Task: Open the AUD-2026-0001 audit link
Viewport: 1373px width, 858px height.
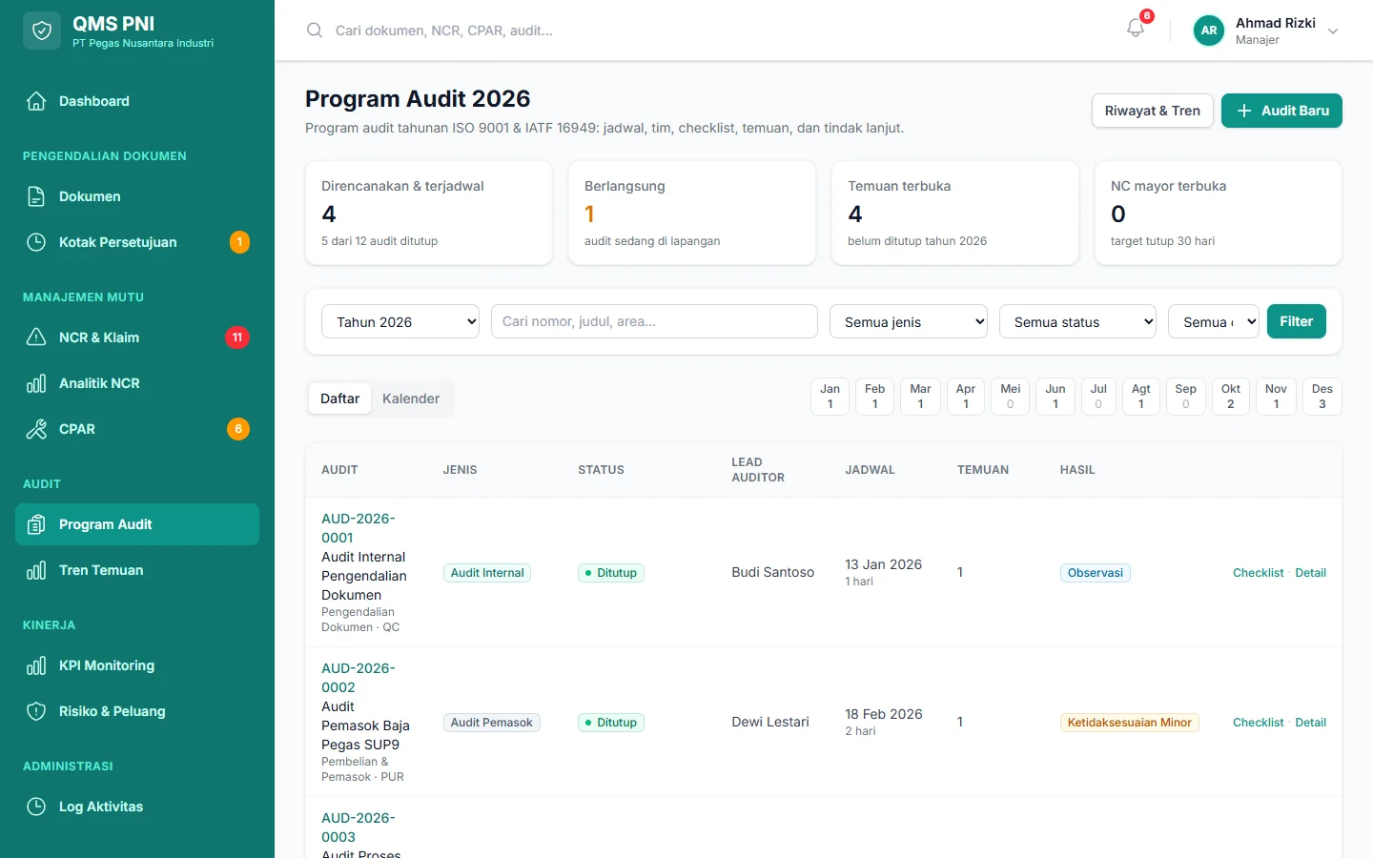Action: (359, 528)
